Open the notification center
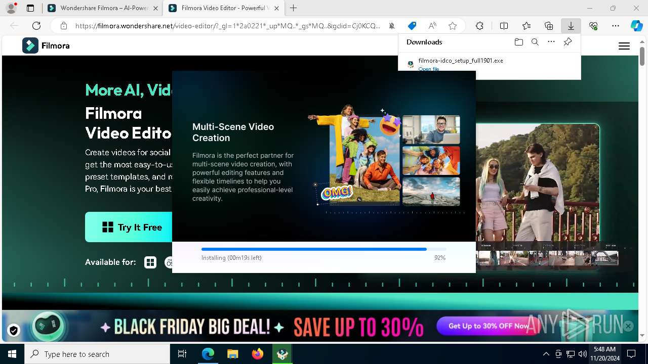 click(x=632, y=354)
